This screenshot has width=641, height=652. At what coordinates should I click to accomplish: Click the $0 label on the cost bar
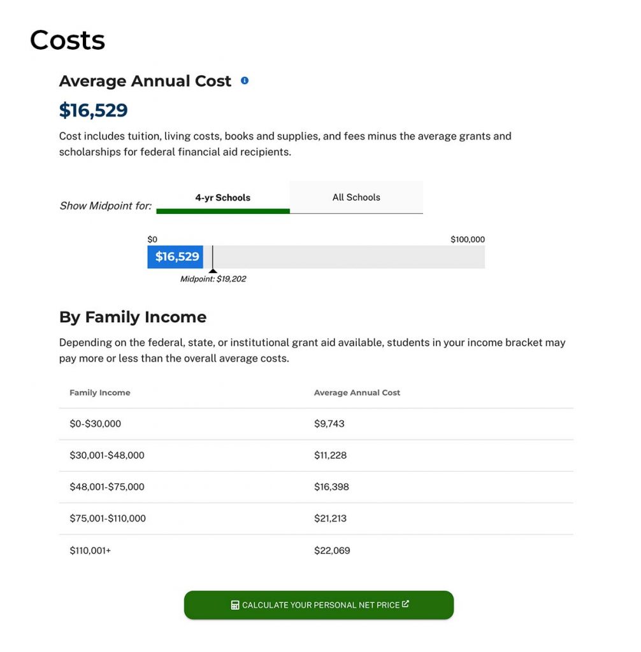[152, 239]
